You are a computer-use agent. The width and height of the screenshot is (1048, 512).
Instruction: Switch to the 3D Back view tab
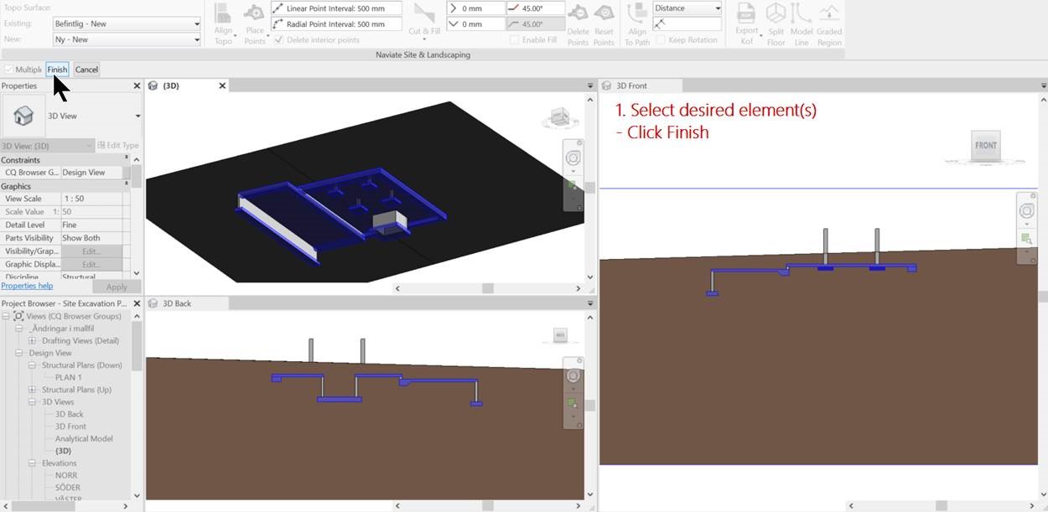coord(179,304)
